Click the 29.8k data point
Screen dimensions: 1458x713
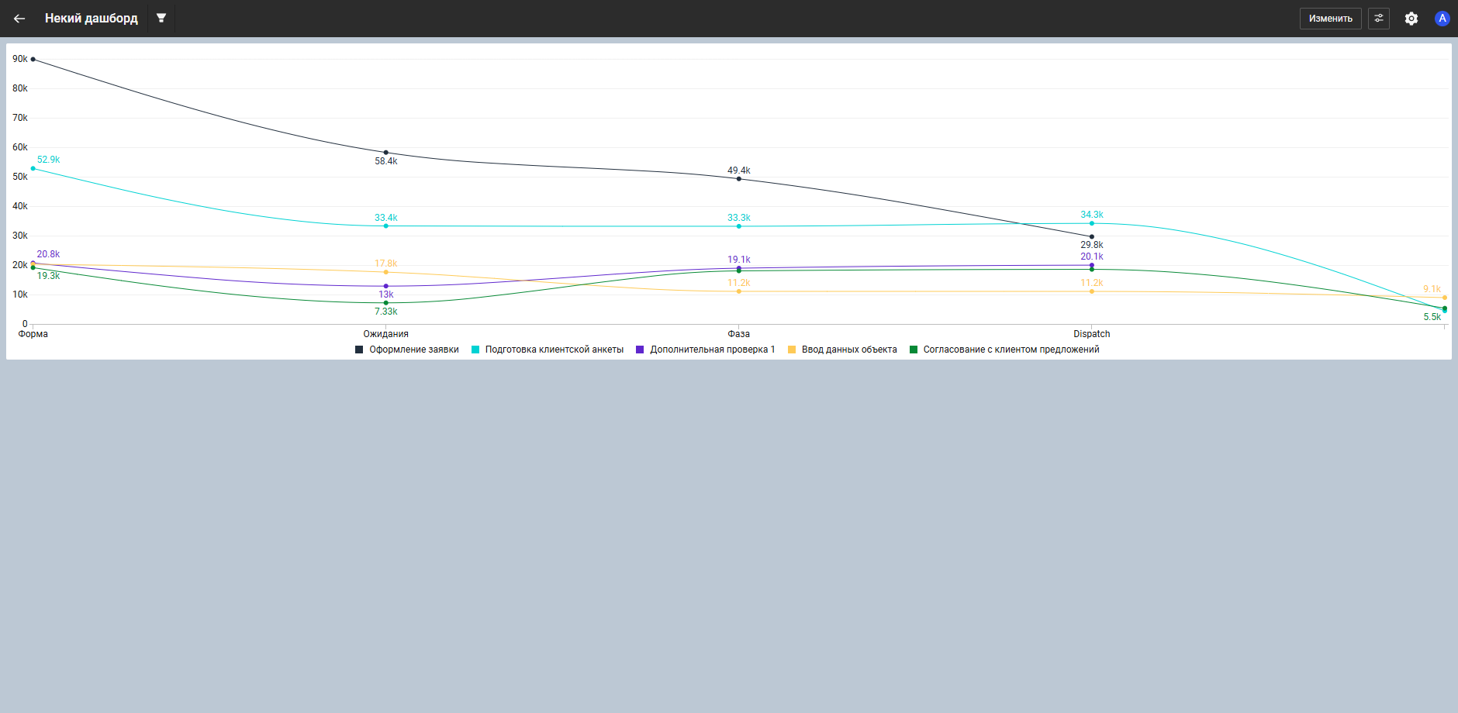coord(1092,236)
